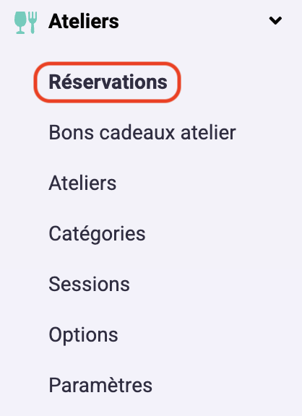Choose the non-bold Ateliers list item

82,183
